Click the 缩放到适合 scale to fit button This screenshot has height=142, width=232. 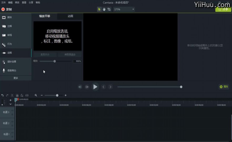point(70,55)
